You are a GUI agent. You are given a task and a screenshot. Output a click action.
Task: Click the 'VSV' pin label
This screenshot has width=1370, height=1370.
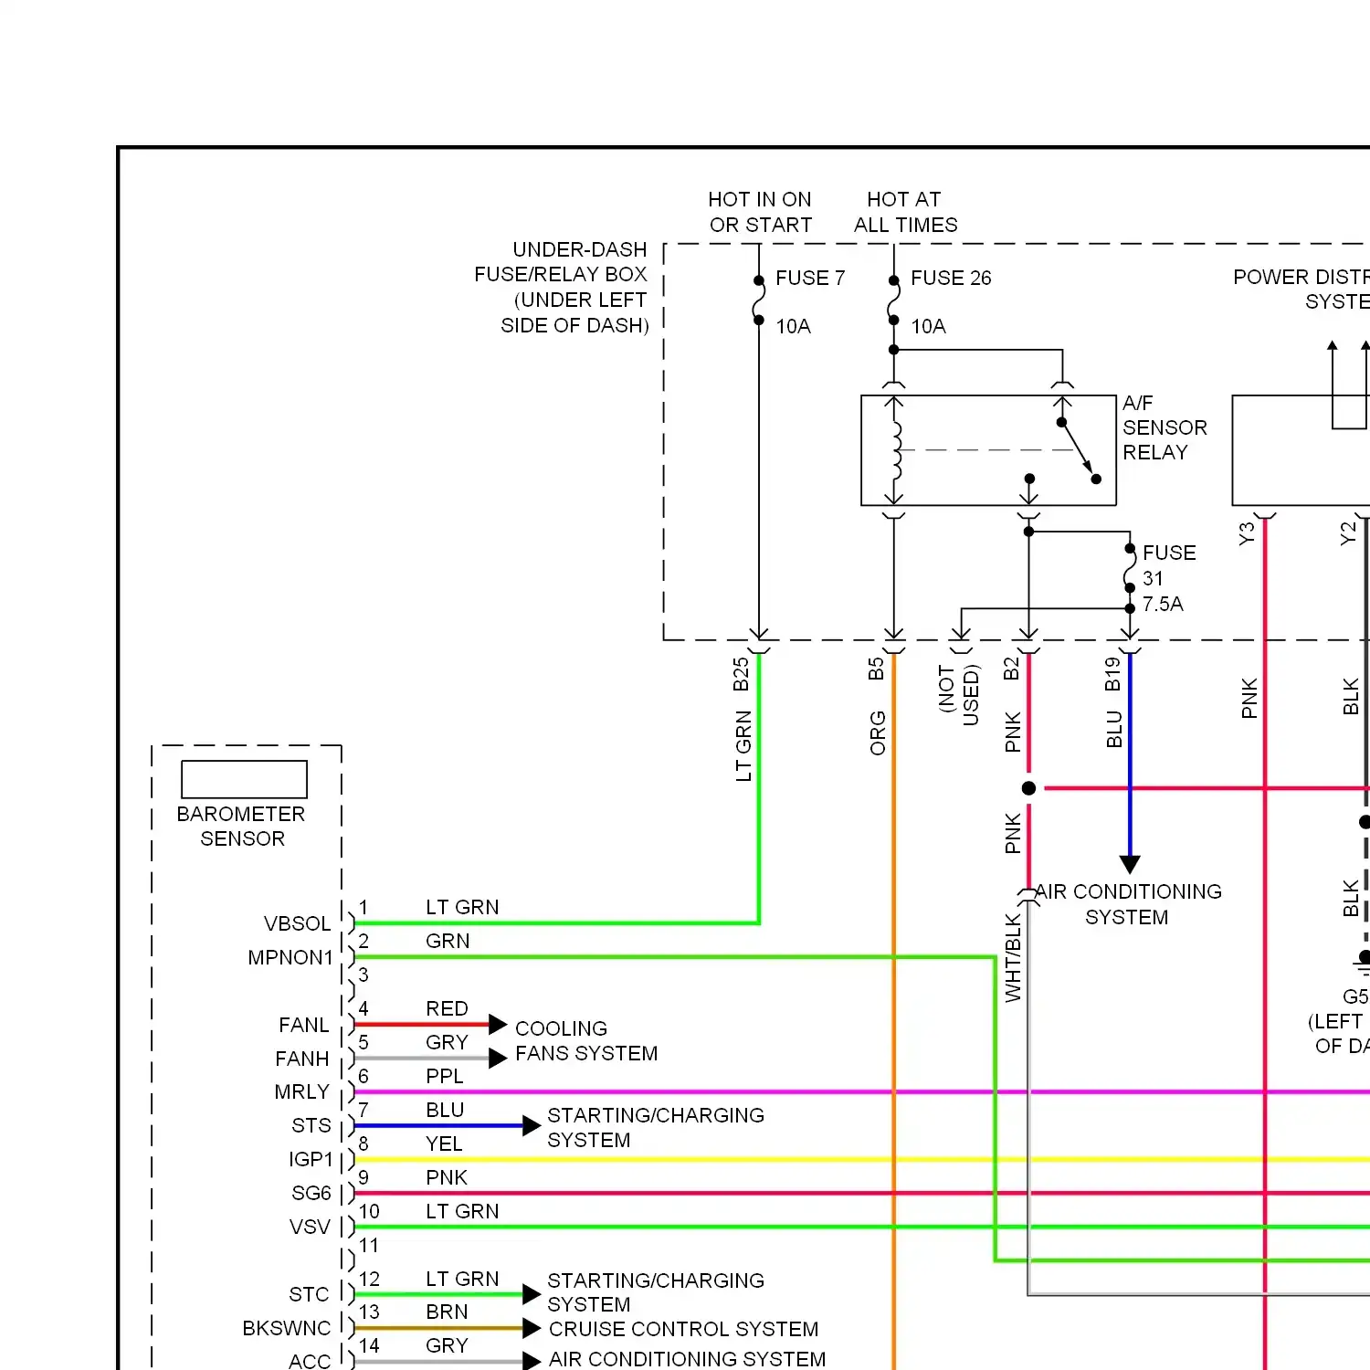tap(310, 1227)
